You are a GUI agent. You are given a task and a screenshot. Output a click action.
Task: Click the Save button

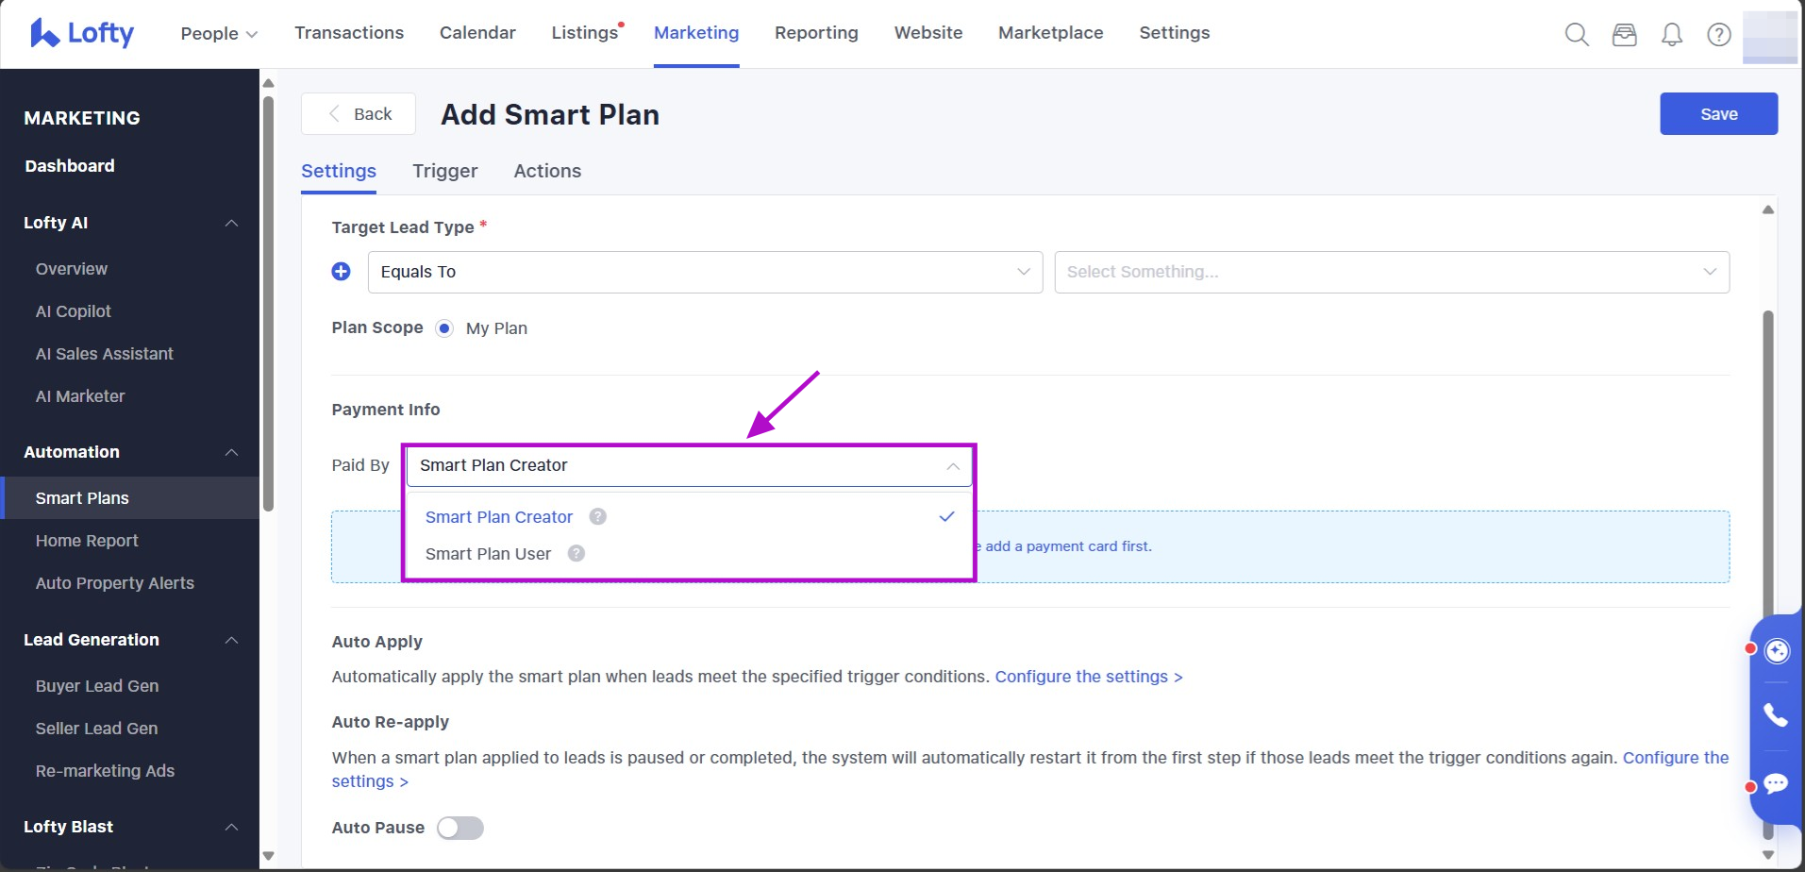click(x=1718, y=114)
